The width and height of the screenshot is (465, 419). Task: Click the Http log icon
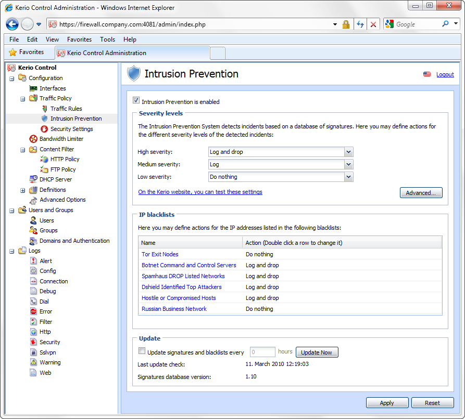[33, 332]
